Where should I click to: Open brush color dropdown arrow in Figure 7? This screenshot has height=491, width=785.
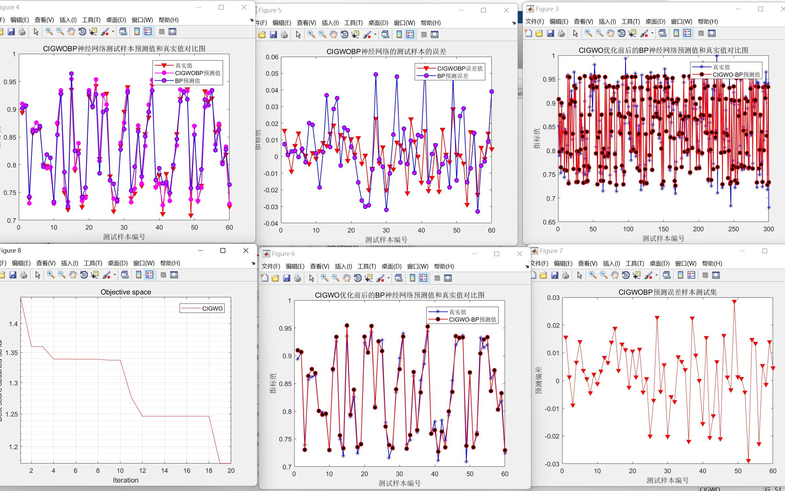click(x=656, y=275)
